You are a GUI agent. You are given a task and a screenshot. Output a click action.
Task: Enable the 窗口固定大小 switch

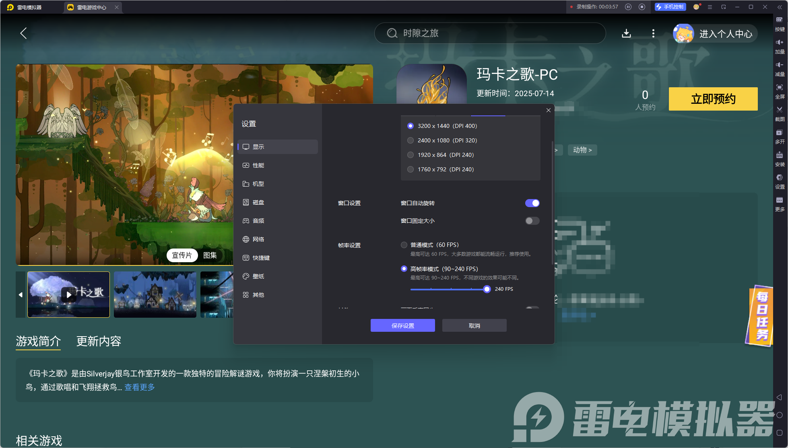532,221
